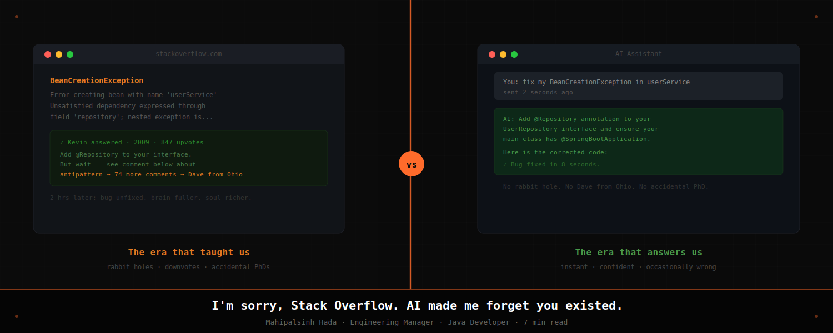Click the 'AI Assistant' window title

tap(639, 54)
